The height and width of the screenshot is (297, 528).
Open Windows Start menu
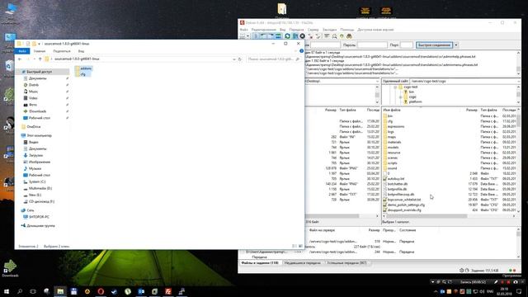(7, 291)
